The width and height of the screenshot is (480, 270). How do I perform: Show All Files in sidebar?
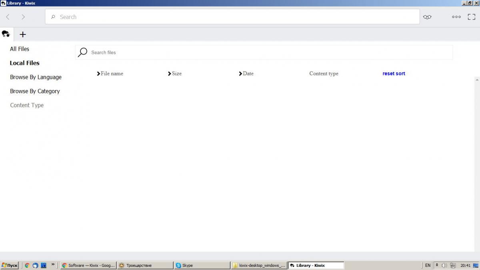click(20, 49)
